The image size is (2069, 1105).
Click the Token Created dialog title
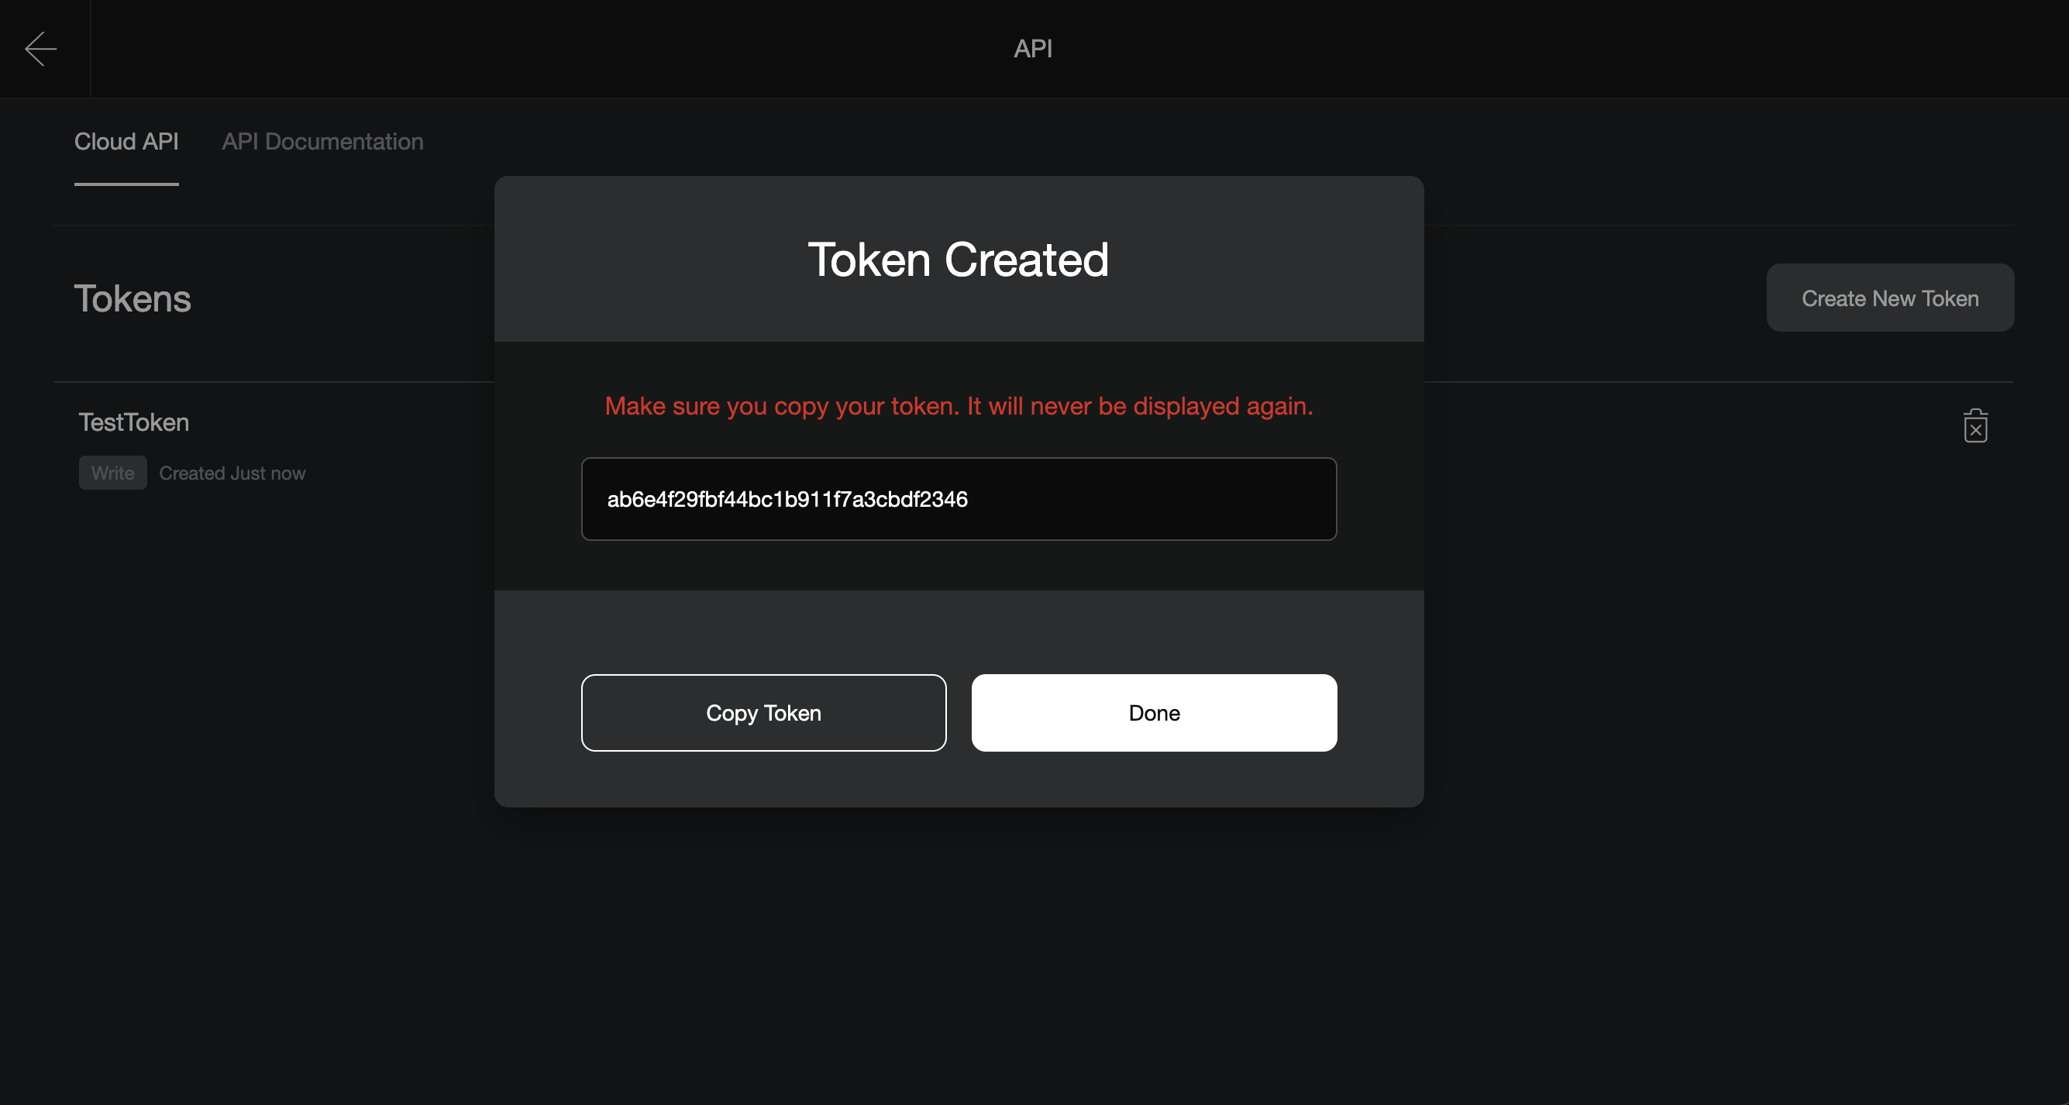959,260
